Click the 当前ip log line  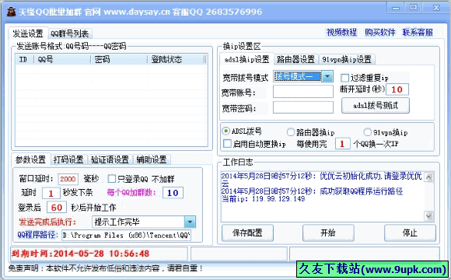pos(263,199)
